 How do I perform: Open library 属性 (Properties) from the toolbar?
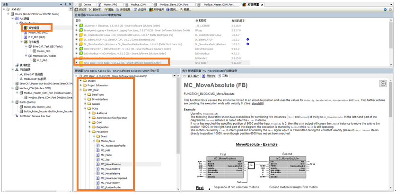pyautogui.click(x=109, y=9)
